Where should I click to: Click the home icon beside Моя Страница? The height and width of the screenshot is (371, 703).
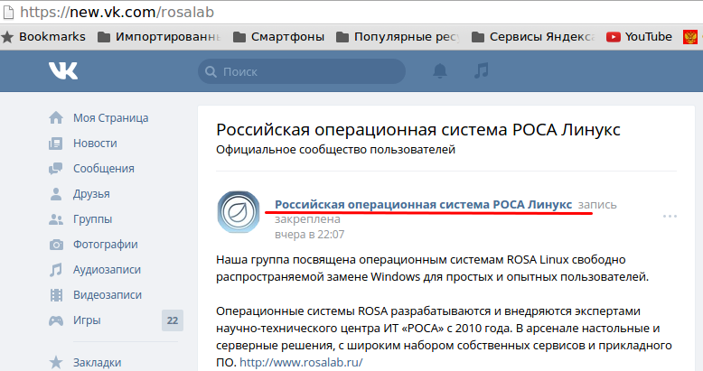56,118
